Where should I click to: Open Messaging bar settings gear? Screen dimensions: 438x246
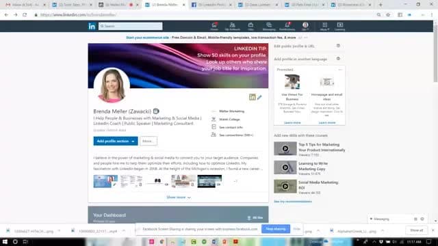pyautogui.click(x=422, y=219)
